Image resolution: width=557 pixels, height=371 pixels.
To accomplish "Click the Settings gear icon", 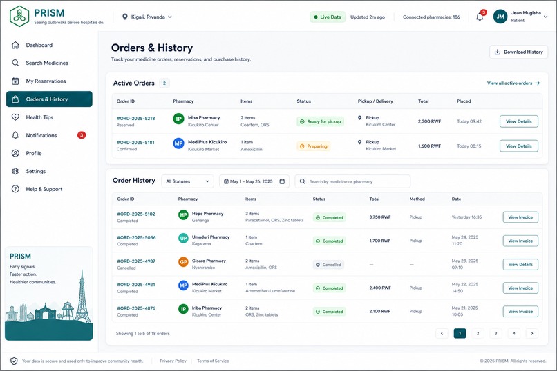I will [x=15, y=171].
